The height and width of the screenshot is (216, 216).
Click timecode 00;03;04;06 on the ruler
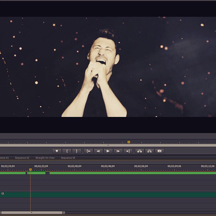pyautogui.click(x=174, y=166)
